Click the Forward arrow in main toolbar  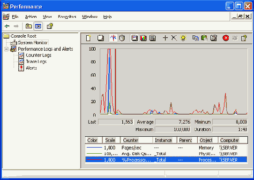point(16,26)
